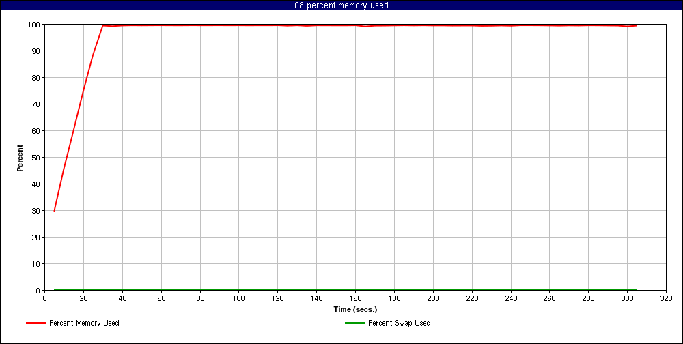Click the x-axis tick value 220
The width and height of the screenshot is (683, 344).
click(x=472, y=298)
